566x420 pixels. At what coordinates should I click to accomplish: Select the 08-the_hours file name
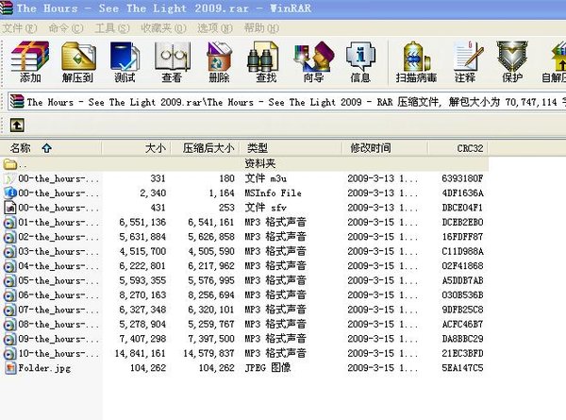(x=58, y=325)
